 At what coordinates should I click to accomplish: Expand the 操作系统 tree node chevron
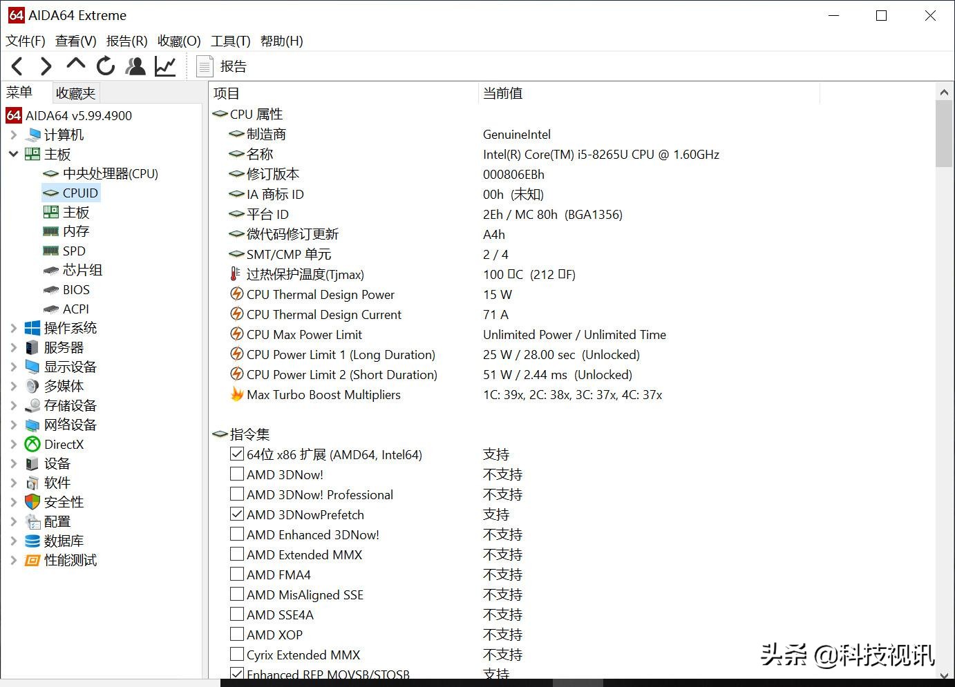click(x=13, y=328)
